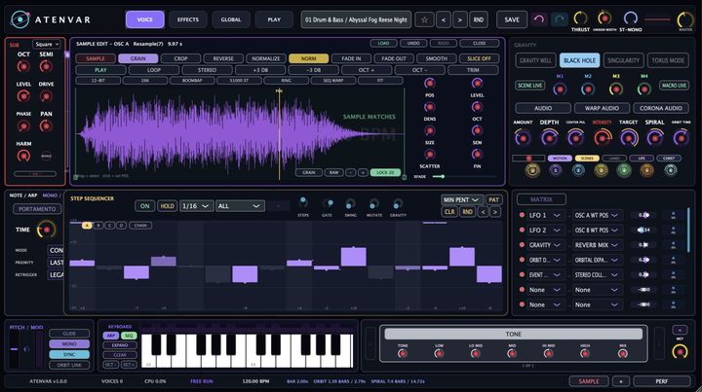Click the TONE effect LOW knob
Screen dimensions: 702x392
click(x=439, y=353)
